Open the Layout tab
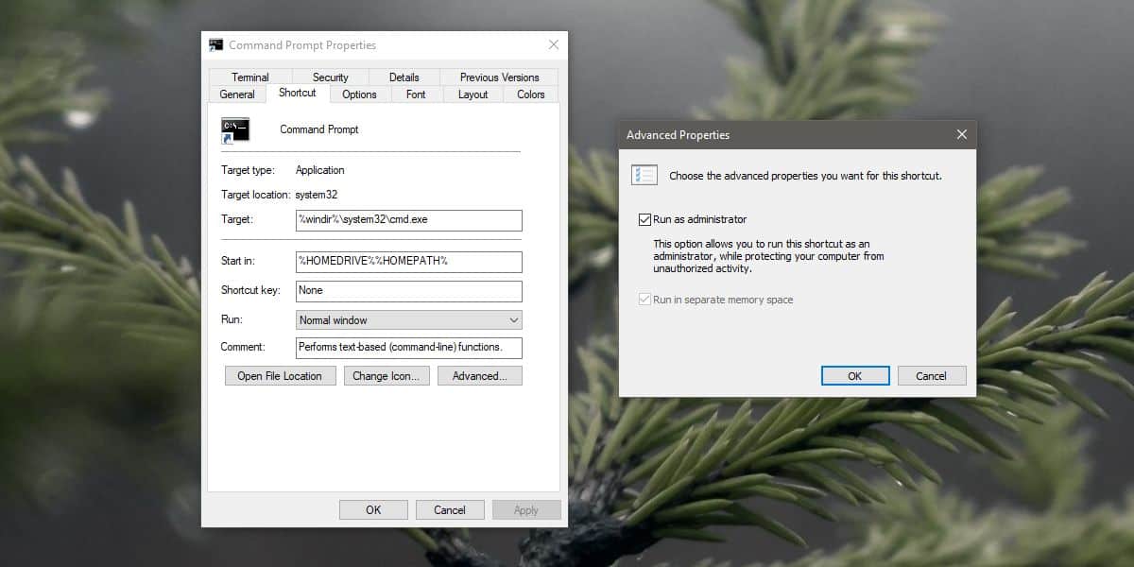The image size is (1134, 567). (473, 94)
